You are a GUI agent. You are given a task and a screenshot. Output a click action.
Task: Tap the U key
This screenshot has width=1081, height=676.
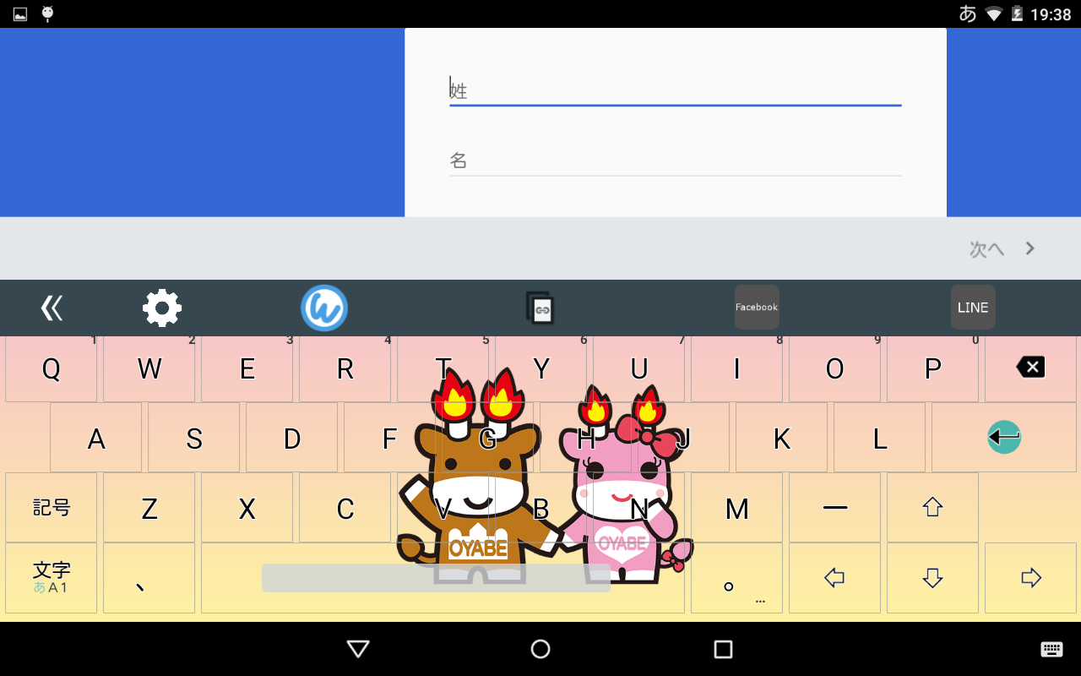click(x=638, y=368)
